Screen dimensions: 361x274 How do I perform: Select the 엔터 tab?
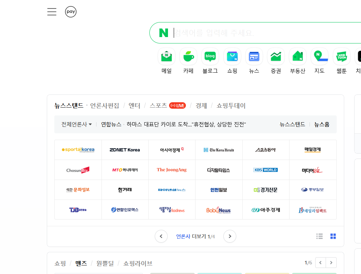134,105
